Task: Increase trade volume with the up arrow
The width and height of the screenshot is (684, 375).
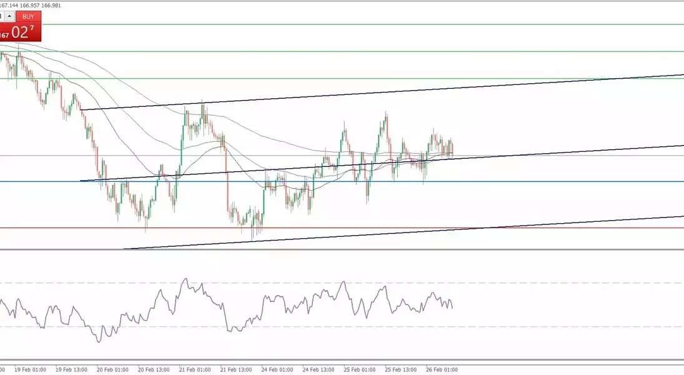Action: coord(10,16)
